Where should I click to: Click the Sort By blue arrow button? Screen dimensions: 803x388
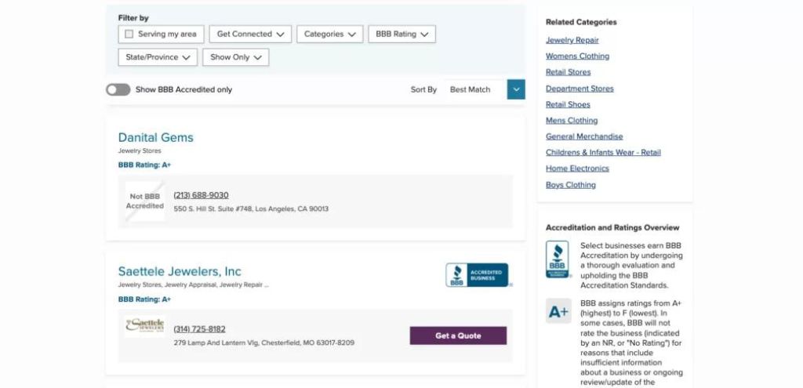coord(516,89)
